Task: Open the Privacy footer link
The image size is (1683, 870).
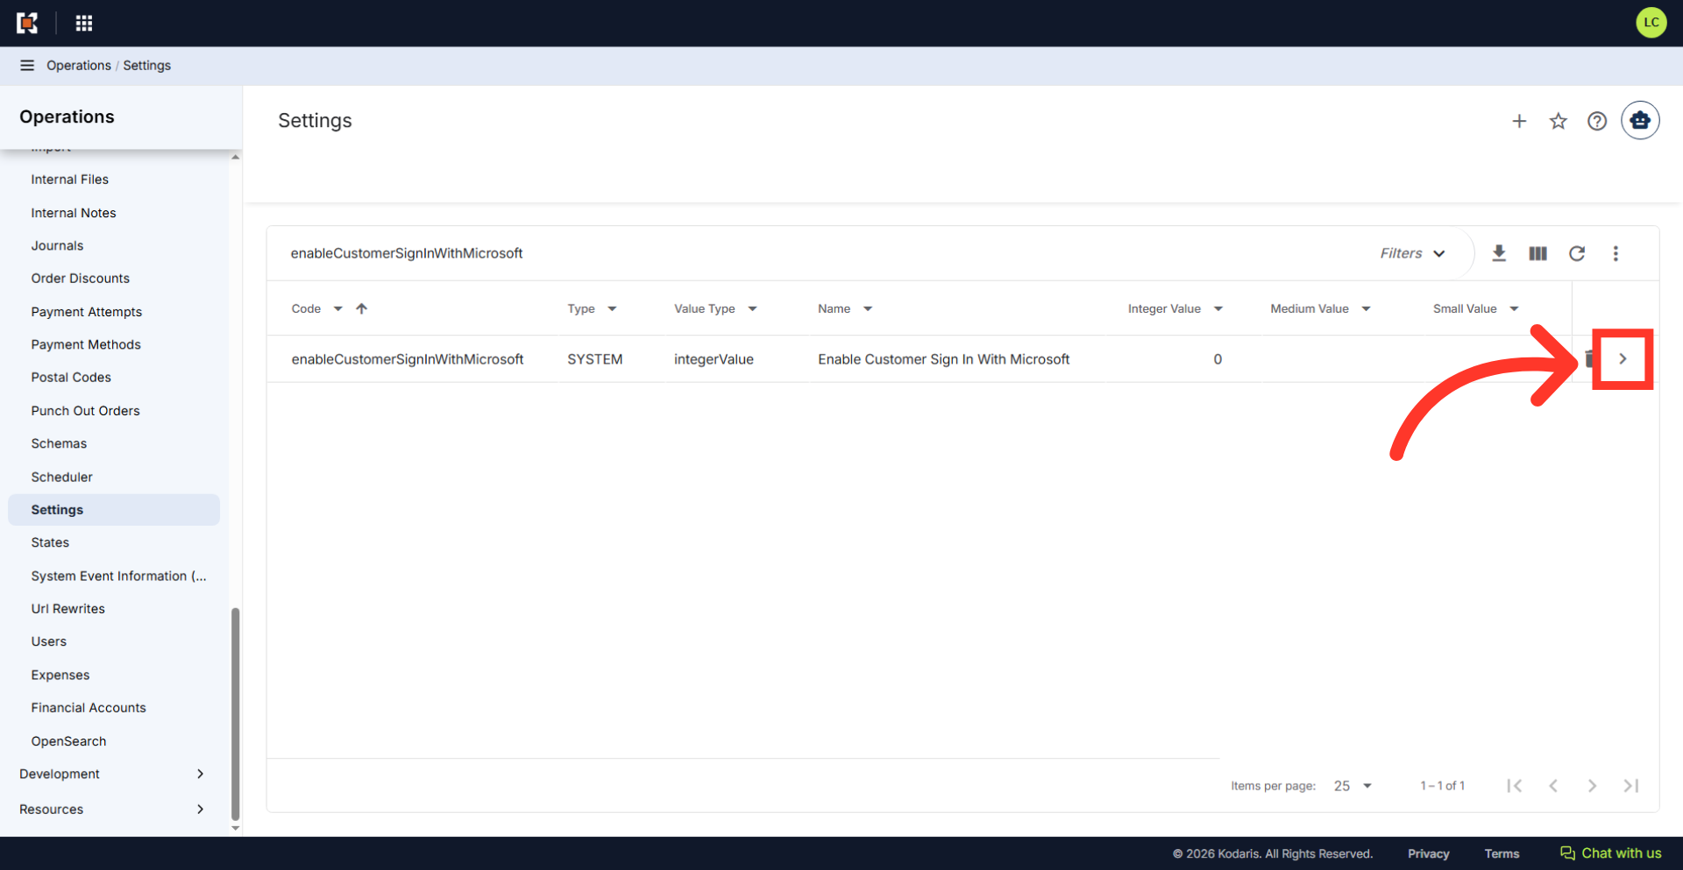Action: click(x=1428, y=853)
